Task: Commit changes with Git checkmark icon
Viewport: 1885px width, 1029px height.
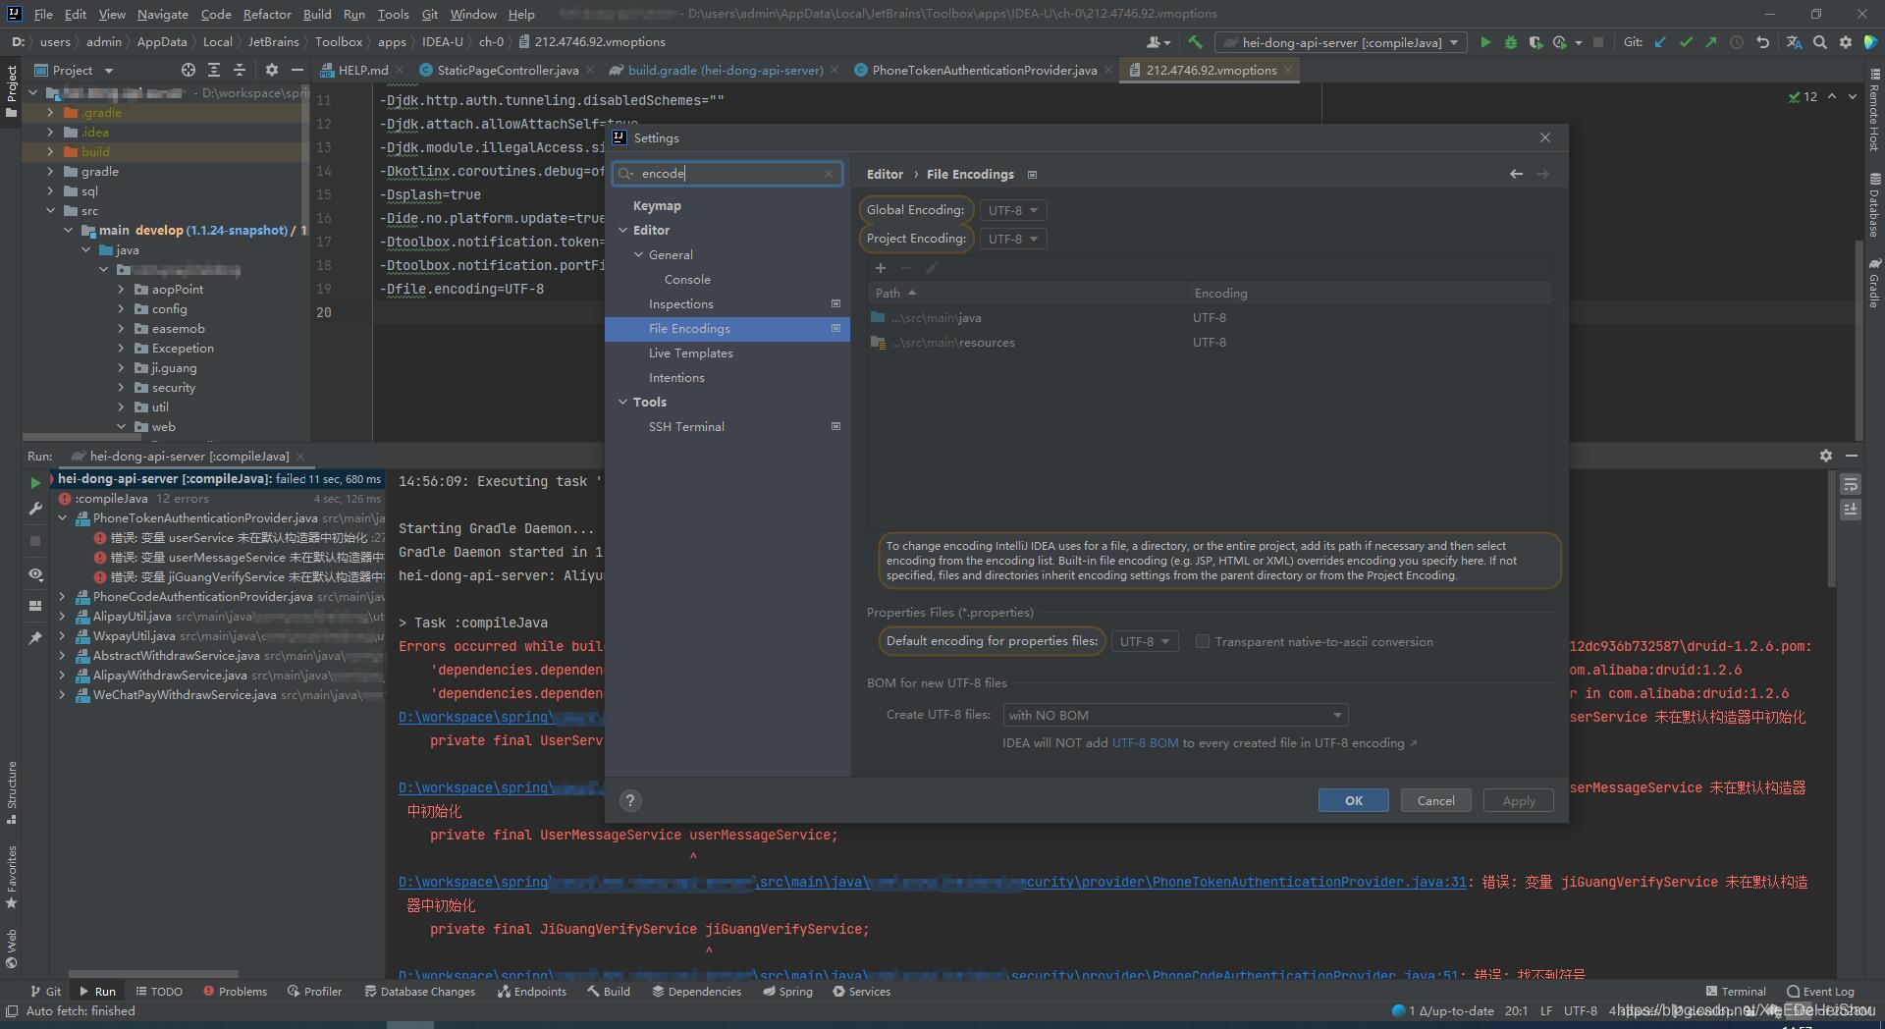Action: click(1686, 42)
